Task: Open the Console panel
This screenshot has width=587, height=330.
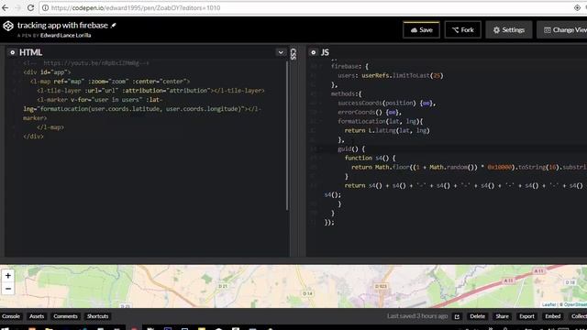Action: 11,316
